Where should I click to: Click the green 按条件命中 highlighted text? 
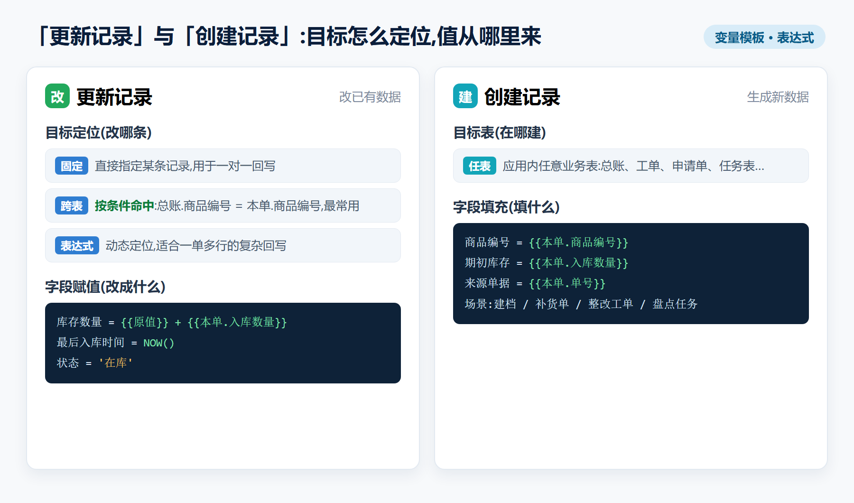124,205
